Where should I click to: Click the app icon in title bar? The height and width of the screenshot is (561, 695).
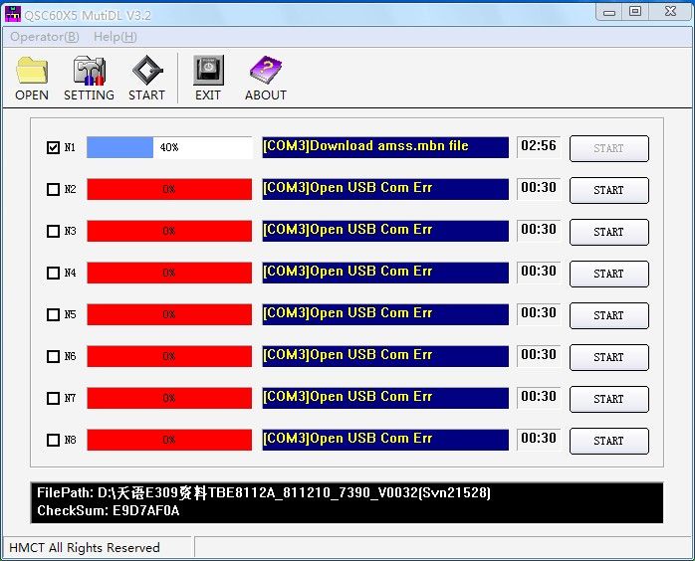point(12,12)
